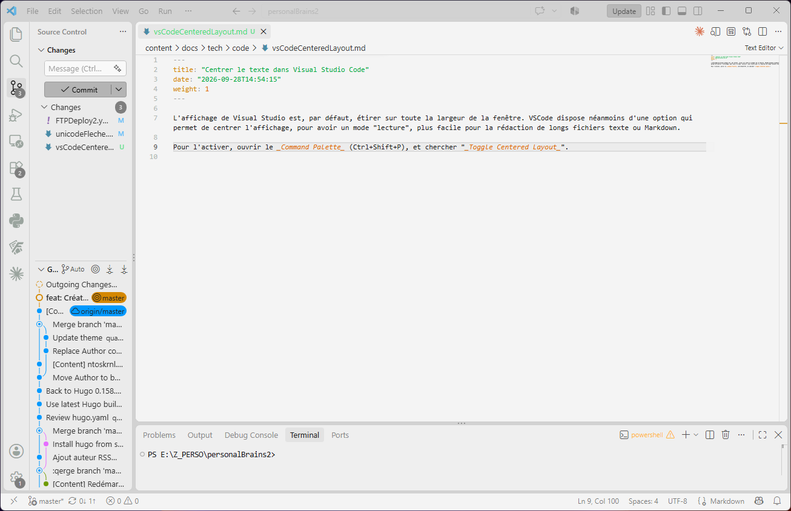
Task: Select unicodeFleche file in changes list
Action: click(84, 134)
